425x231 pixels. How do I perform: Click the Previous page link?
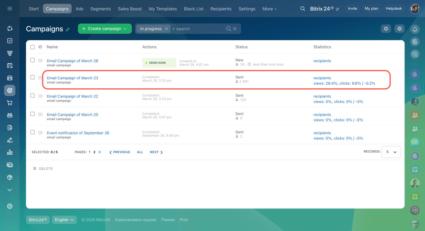tap(120, 152)
